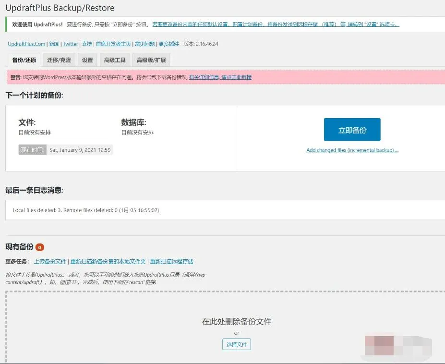
Task: Open the 常见问题 link
Action: 145,44
